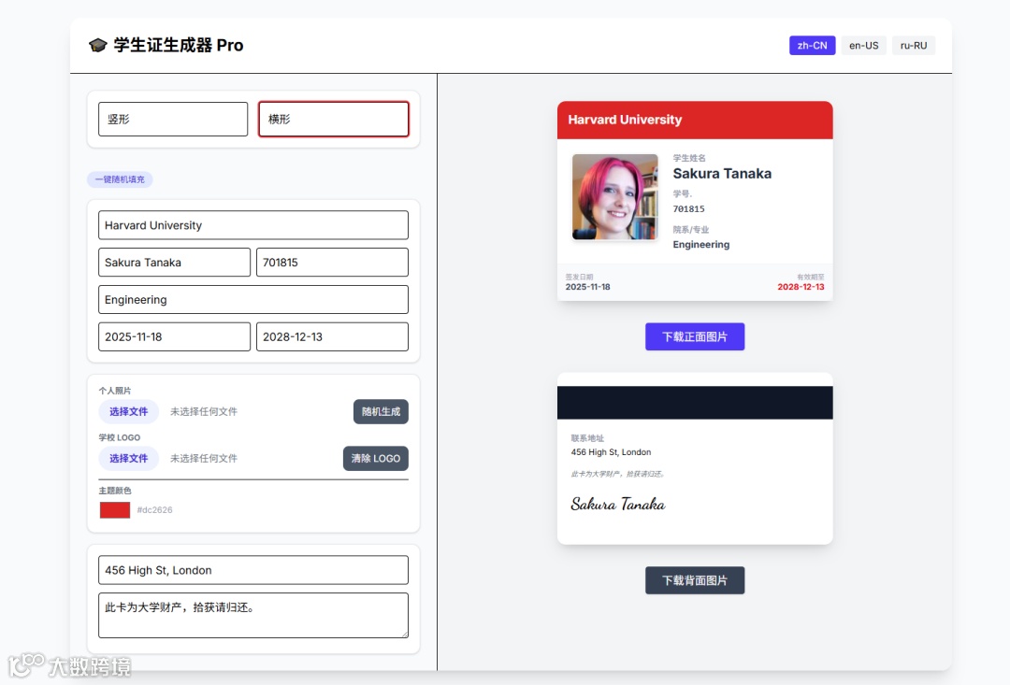Click the student photo on the card

pos(615,197)
